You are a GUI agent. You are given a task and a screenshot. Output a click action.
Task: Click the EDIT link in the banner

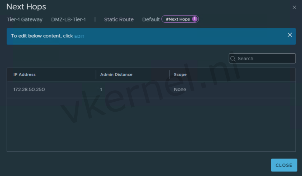point(79,36)
